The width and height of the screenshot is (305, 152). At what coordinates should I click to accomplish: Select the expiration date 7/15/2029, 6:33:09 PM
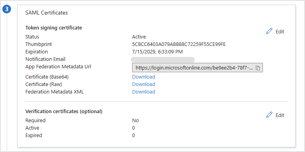coord(157,52)
